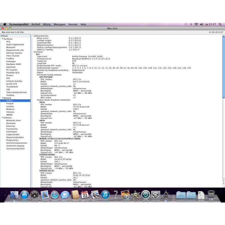Select Voorkeurenpanelen under Software
Screen dimensions: 225x225
[x=15, y=148]
